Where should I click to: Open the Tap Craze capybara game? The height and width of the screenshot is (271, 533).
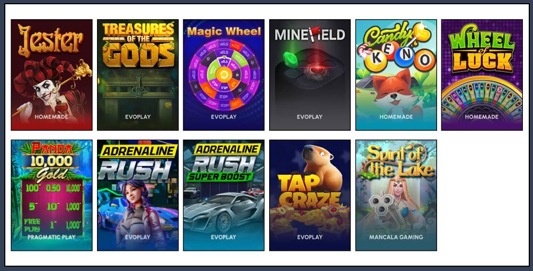(310, 195)
